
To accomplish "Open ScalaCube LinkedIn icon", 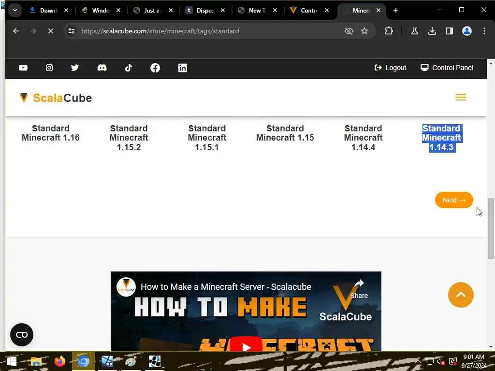I will 182,68.
